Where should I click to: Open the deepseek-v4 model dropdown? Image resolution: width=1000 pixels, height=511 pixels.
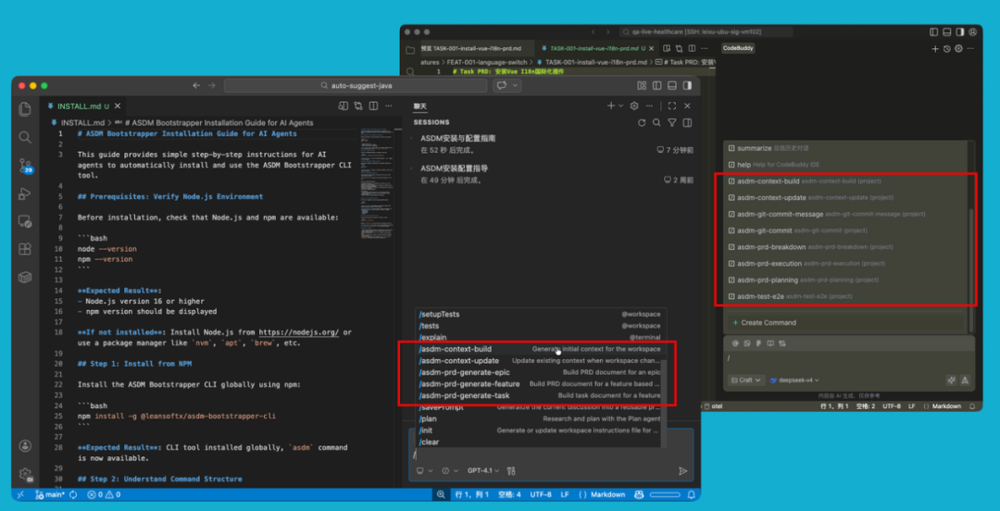(793, 380)
